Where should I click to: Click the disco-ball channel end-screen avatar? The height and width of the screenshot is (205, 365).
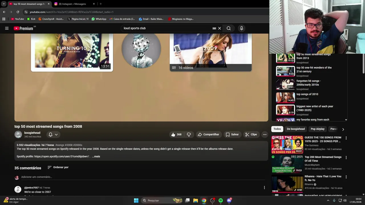click(x=141, y=50)
